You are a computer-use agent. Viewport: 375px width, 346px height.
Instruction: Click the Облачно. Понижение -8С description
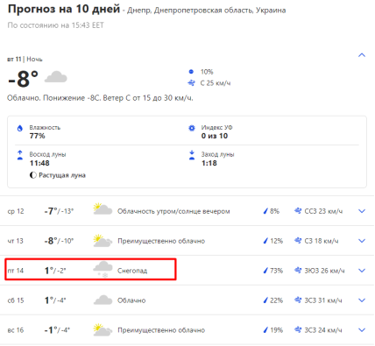click(x=100, y=98)
